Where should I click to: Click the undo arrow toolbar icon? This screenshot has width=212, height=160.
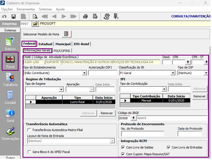tap(4, 16)
